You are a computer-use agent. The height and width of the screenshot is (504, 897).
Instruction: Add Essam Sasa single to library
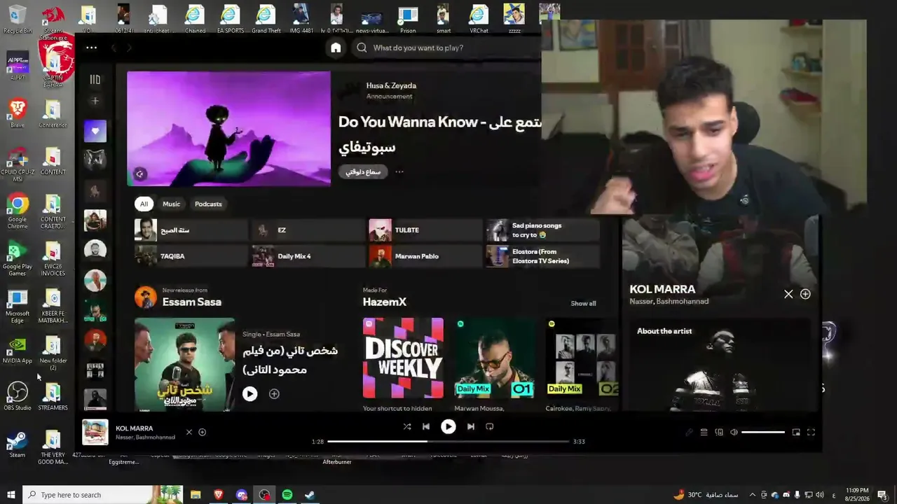274,394
